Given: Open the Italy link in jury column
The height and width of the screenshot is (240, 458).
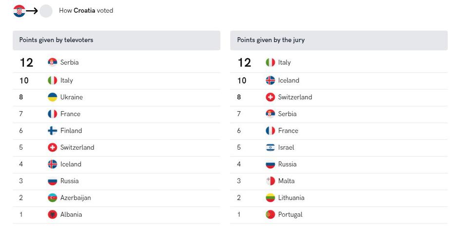Looking at the screenshot, I should click(285, 62).
